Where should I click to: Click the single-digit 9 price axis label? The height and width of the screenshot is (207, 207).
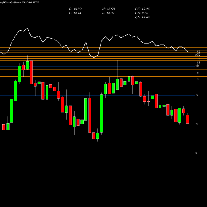pos(196,153)
